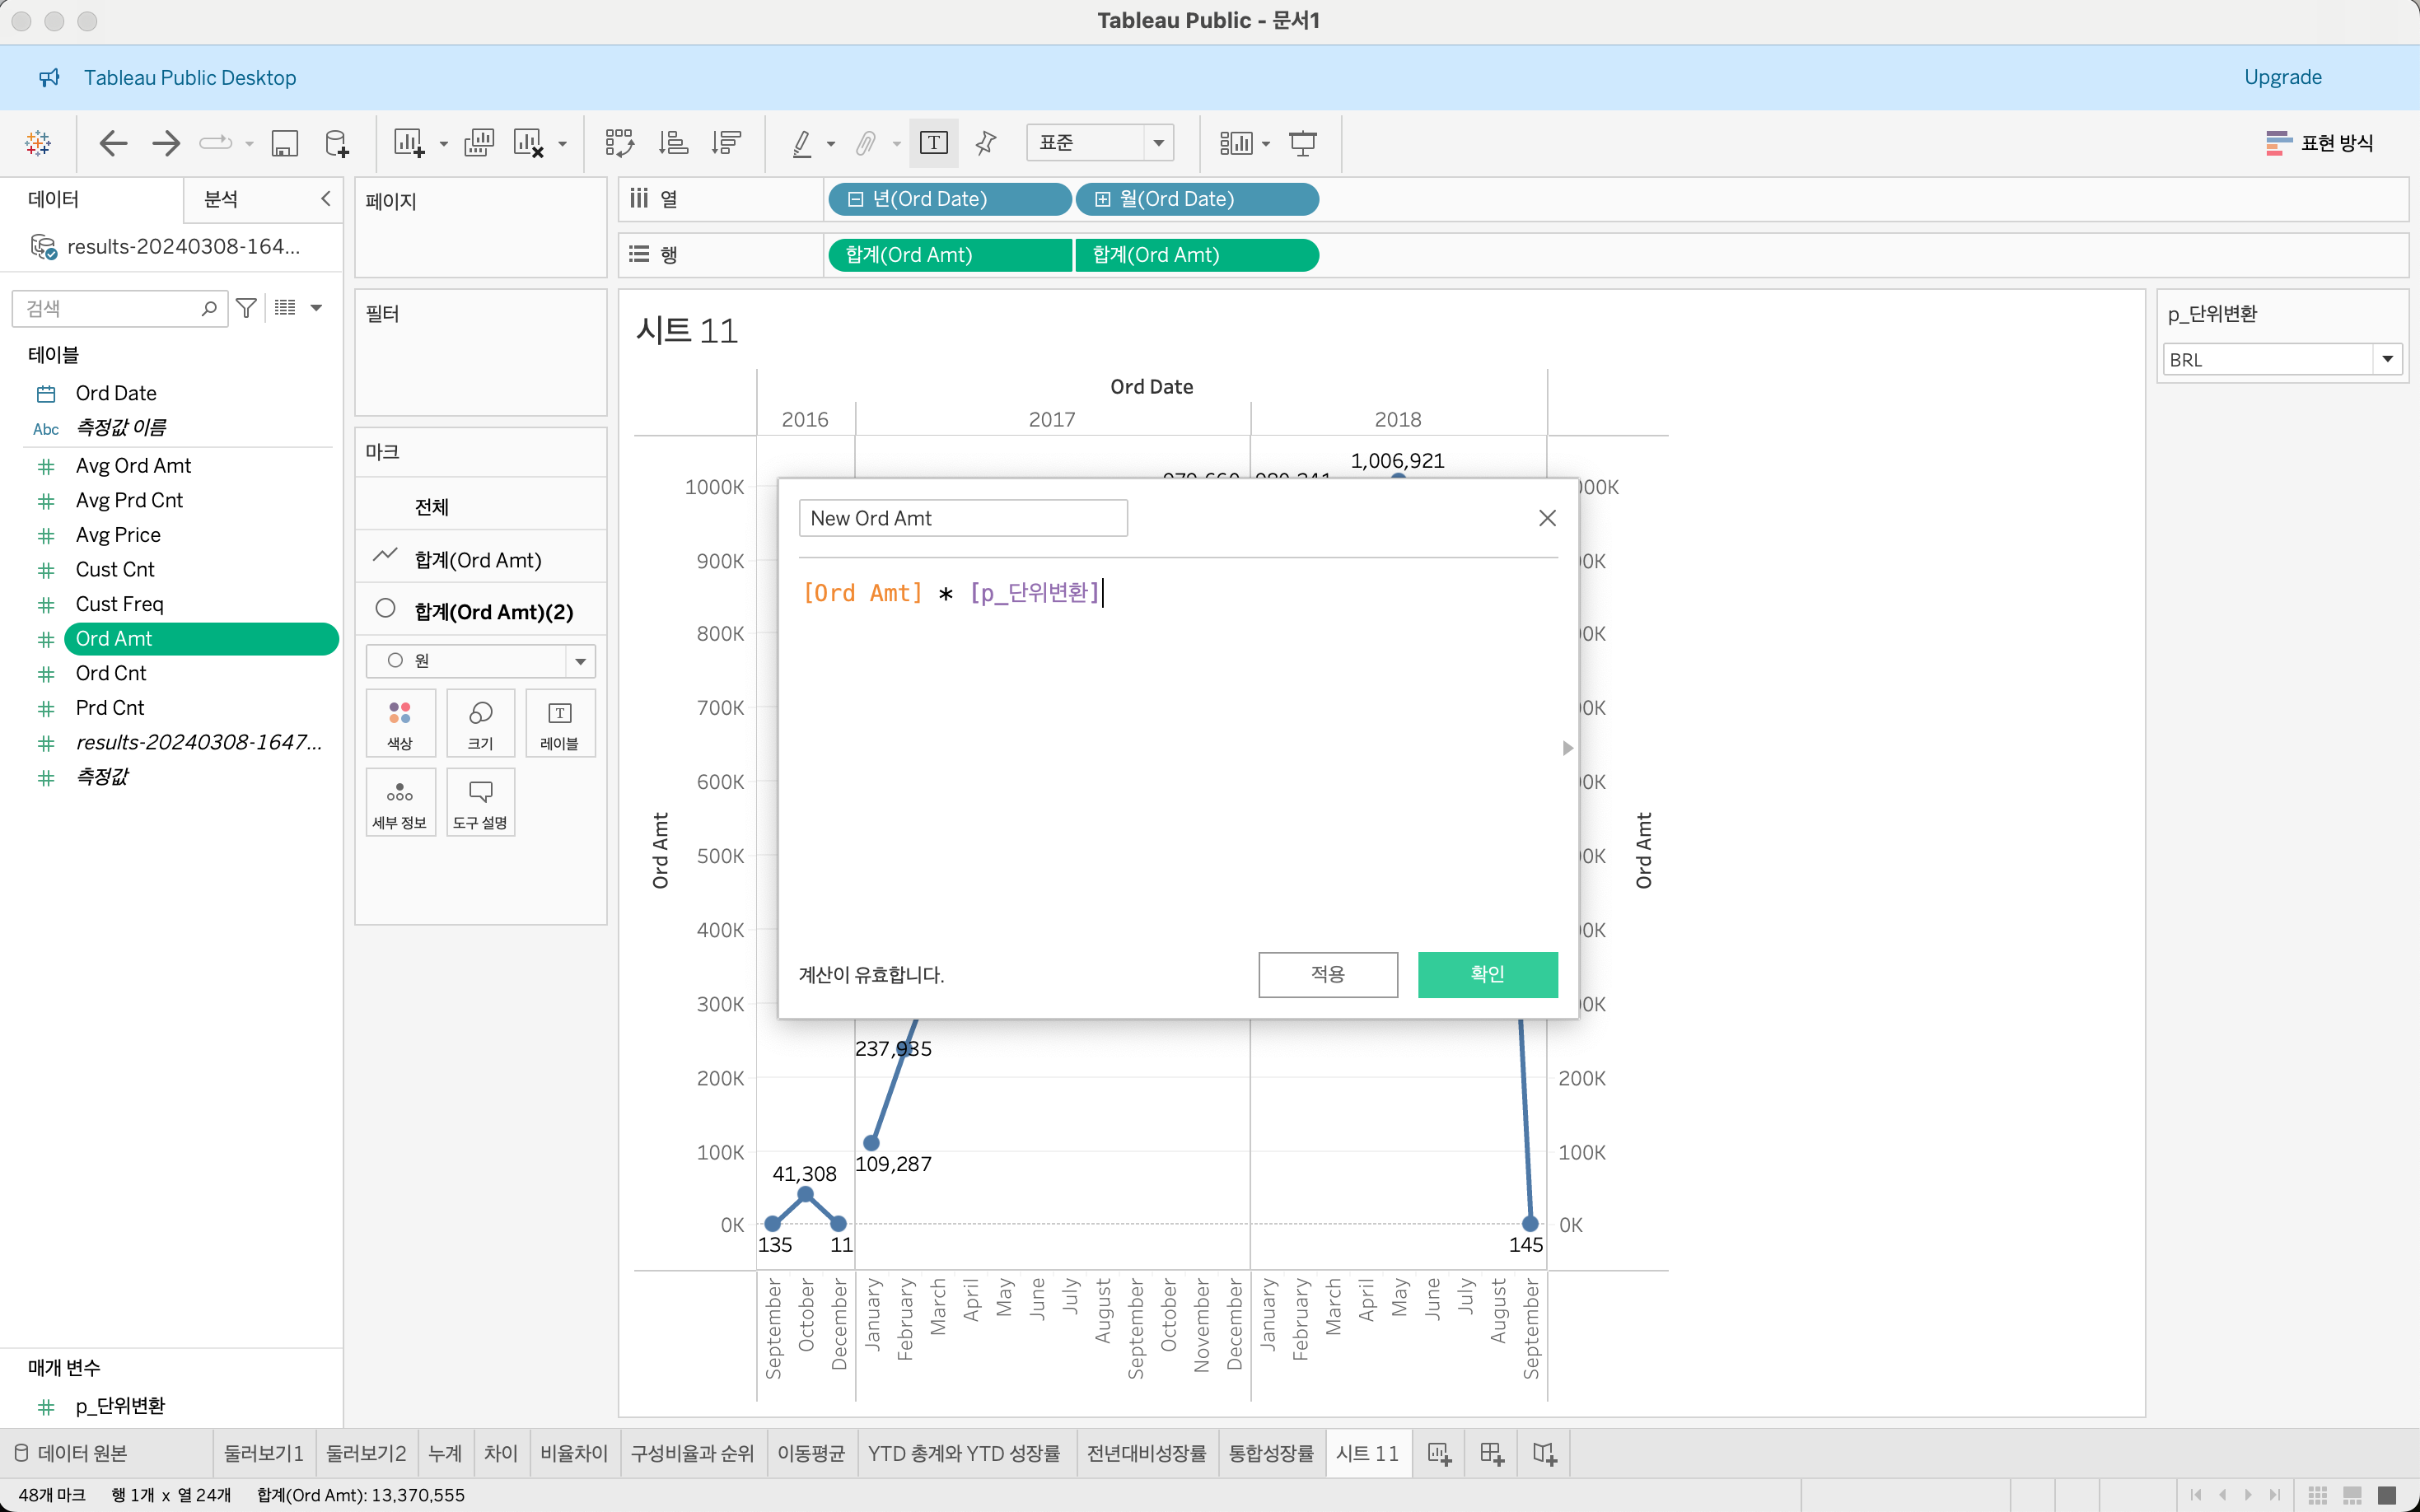The width and height of the screenshot is (2420, 1512).
Task: Click the Swap rows and columns icon
Action: point(619,143)
